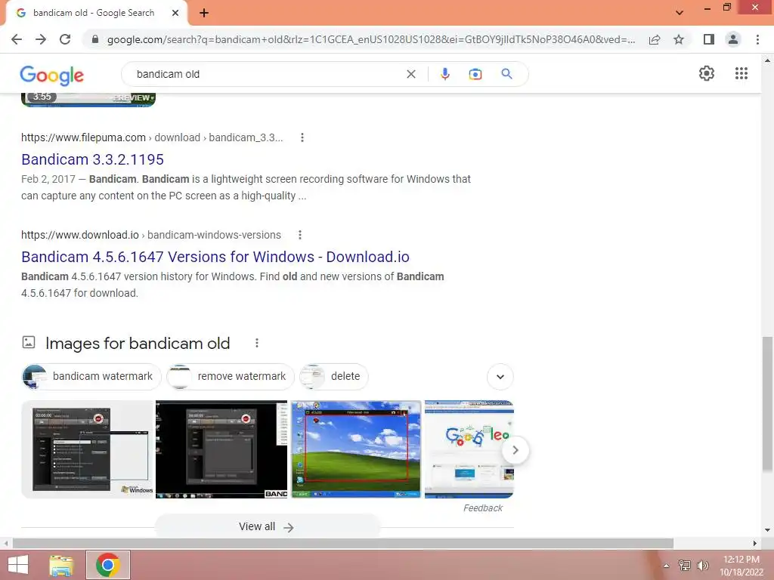Viewport: 774px width, 580px height.
Task: Open the tab search chevron
Action: (680, 13)
